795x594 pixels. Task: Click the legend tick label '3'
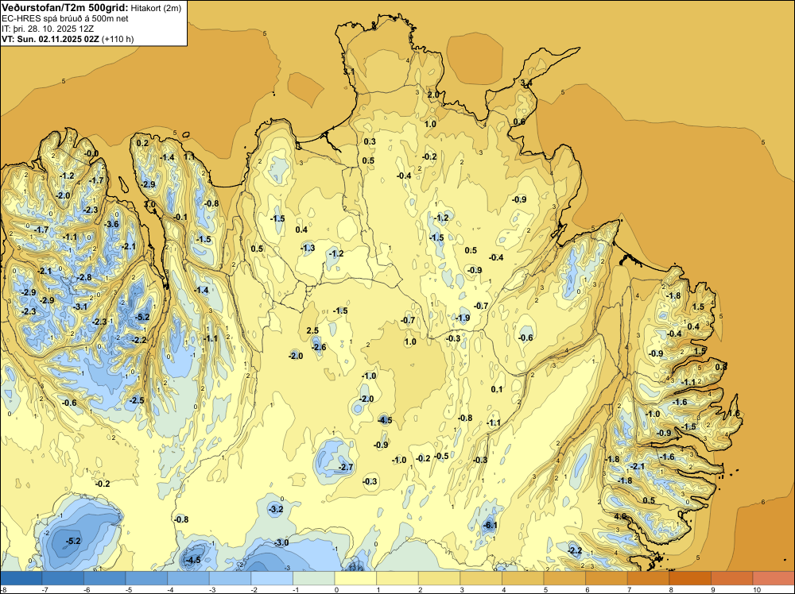(462, 589)
